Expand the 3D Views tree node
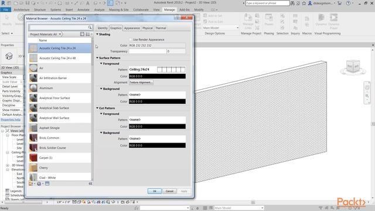 pos(8,165)
